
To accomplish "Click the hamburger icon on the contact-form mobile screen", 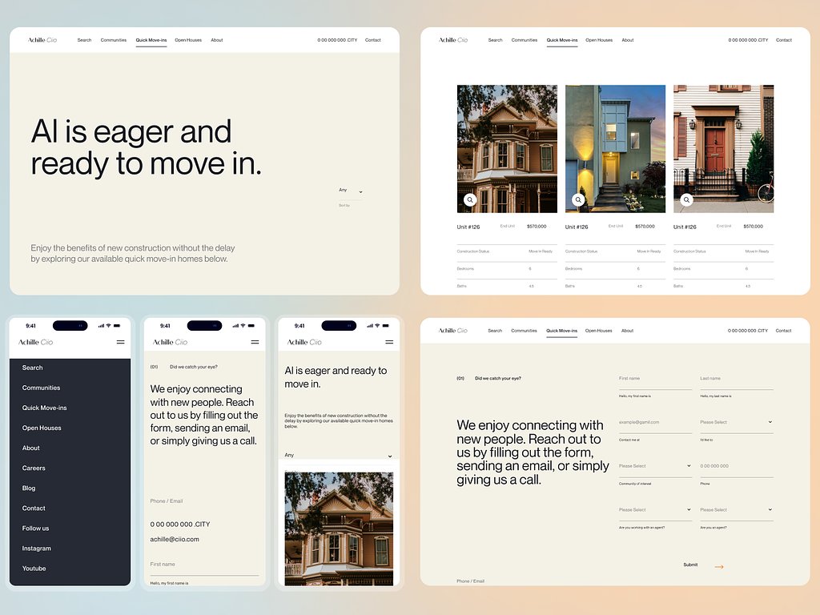I will click(x=255, y=342).
